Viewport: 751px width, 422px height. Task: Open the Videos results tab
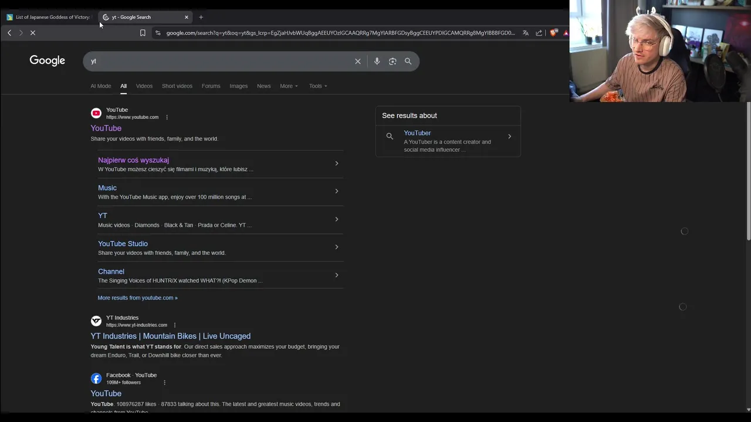pos(144,86)
